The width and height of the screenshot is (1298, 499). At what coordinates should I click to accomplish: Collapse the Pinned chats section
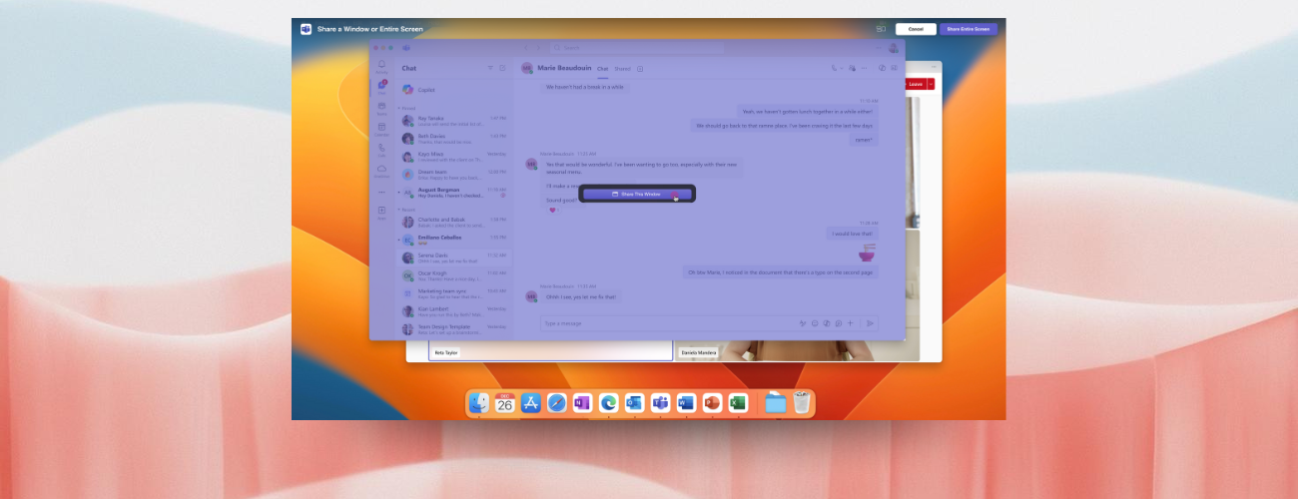pos(399,108)
